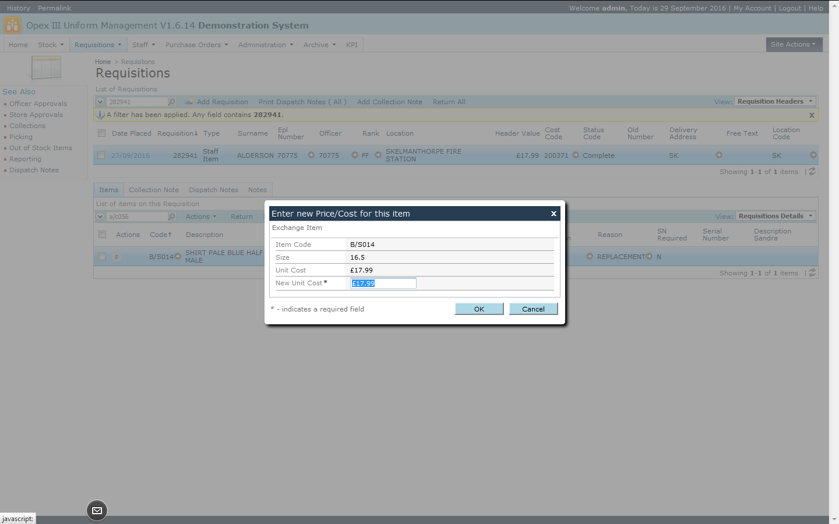The width and height of the screenshot is (839, 524).
Task: Click the requisitions filter box containing 282941
Action: (x=138, y=102)
